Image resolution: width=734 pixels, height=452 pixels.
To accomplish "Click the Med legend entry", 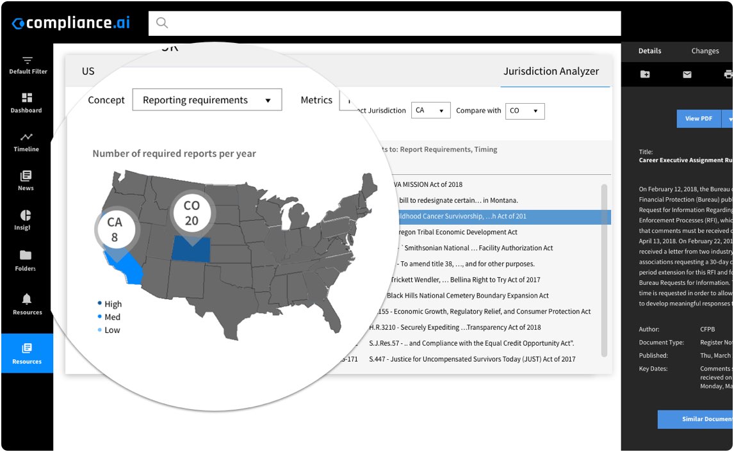I will tap(109, 317).
